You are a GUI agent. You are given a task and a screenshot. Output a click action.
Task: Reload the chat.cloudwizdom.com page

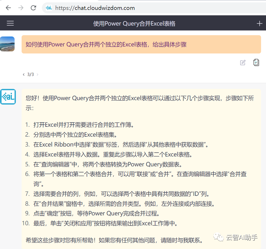click(x=34, y=8)
